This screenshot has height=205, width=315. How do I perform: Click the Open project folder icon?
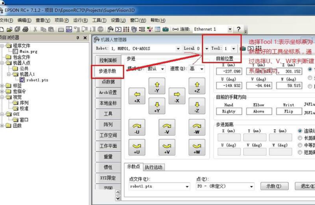(x=9, y=30)
